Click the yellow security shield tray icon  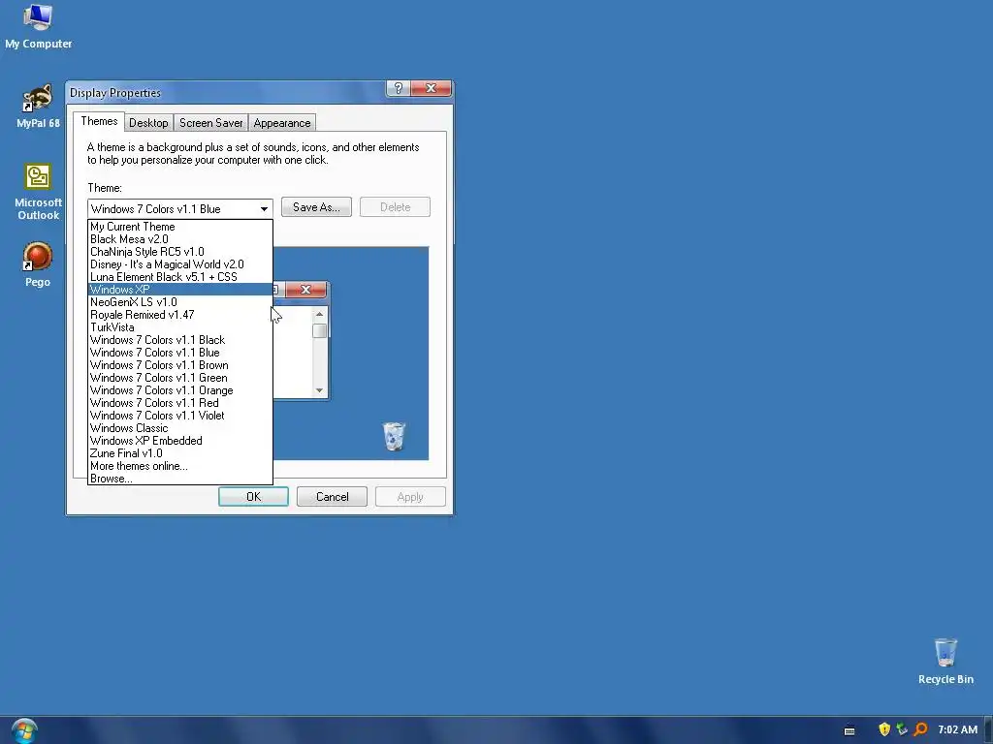[884, 729]
